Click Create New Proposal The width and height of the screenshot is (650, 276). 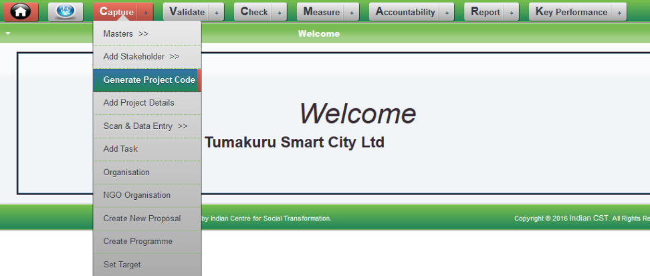point(142,219)
